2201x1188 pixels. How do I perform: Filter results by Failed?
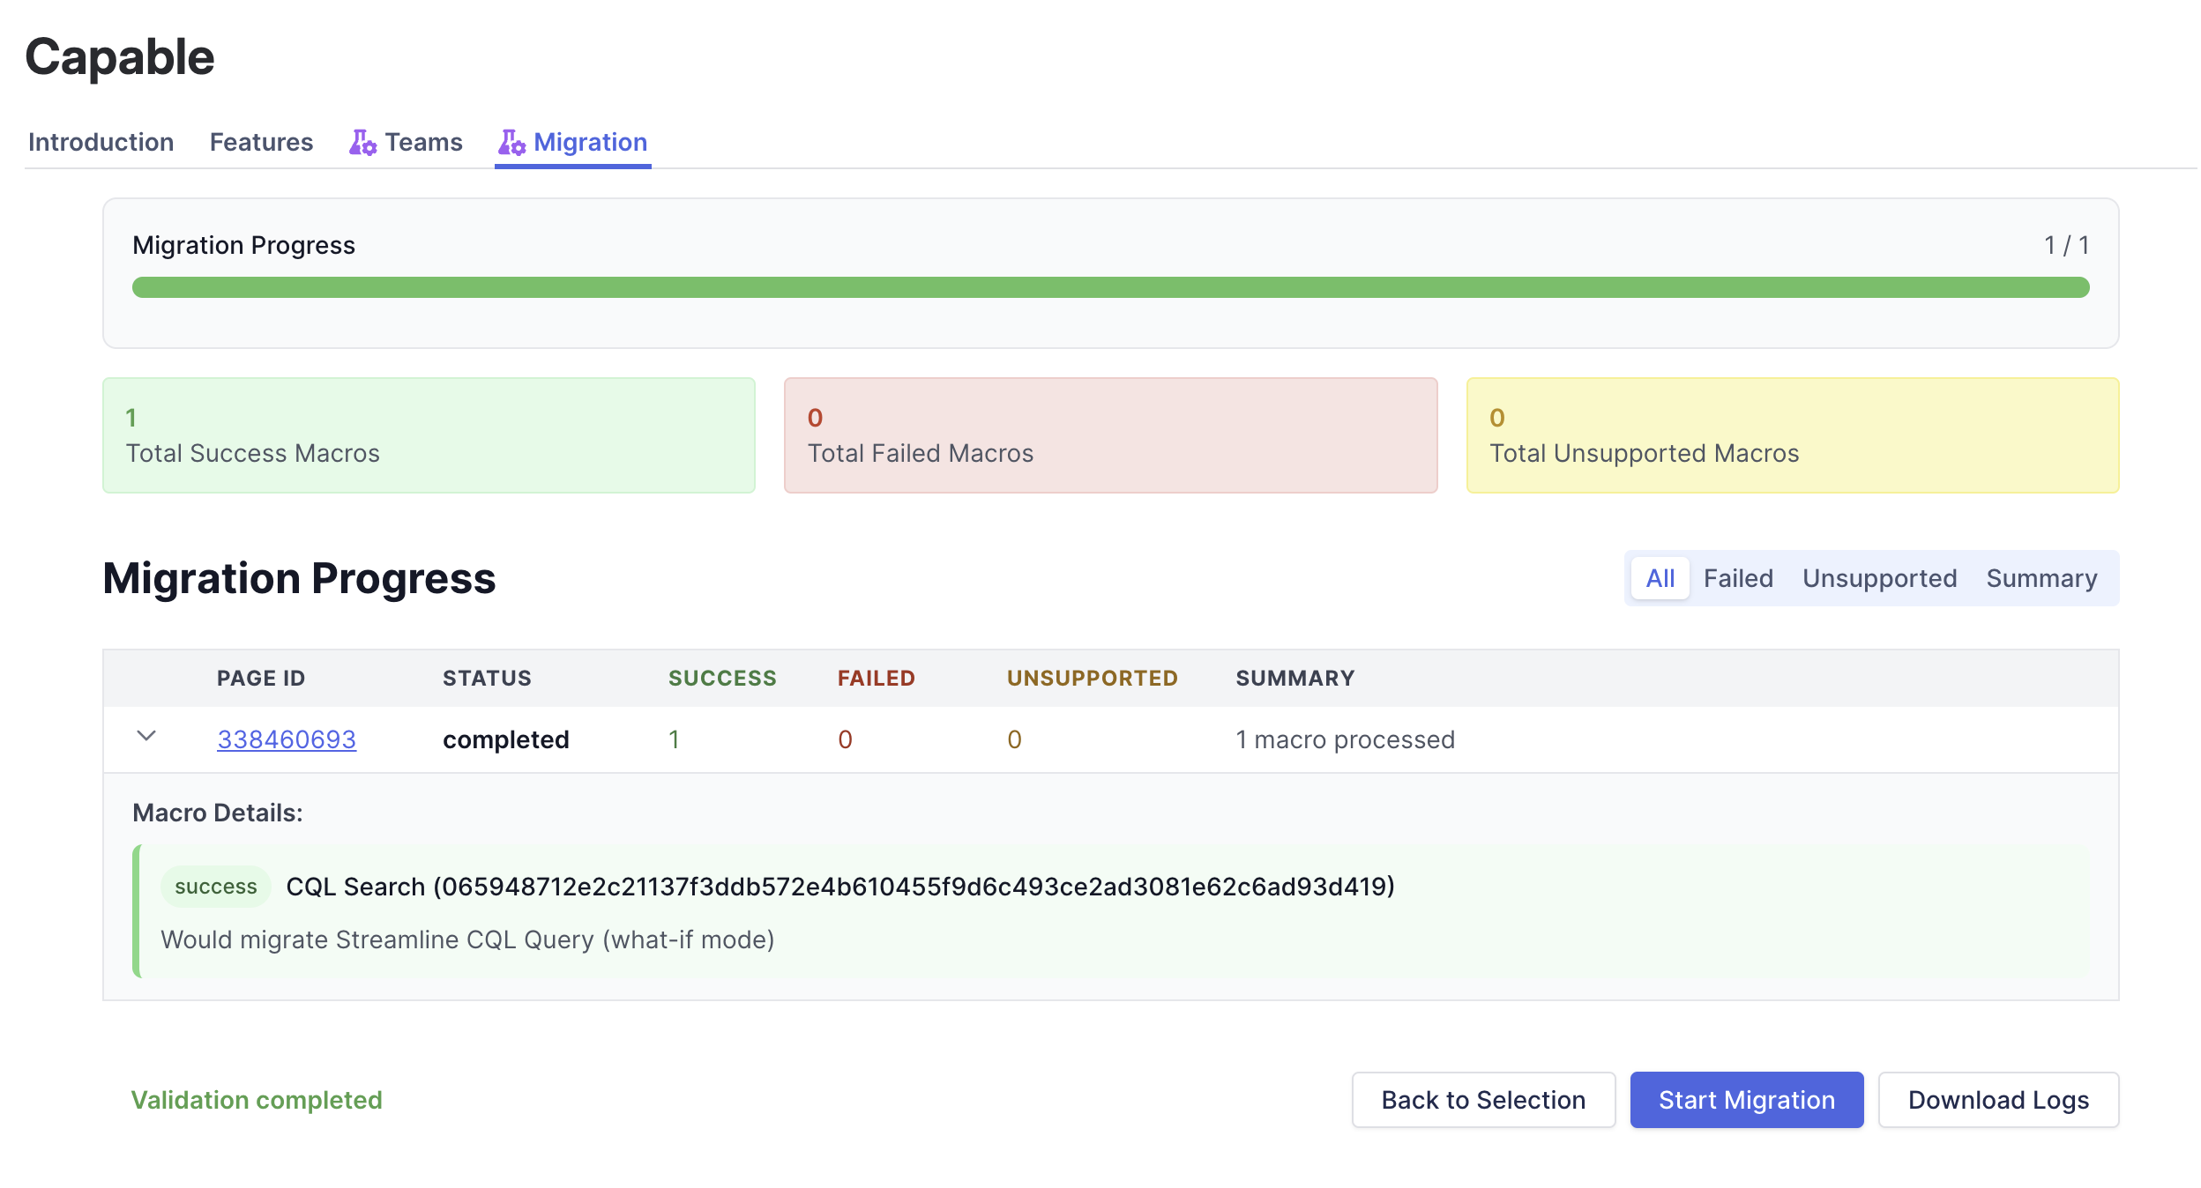1737,579
